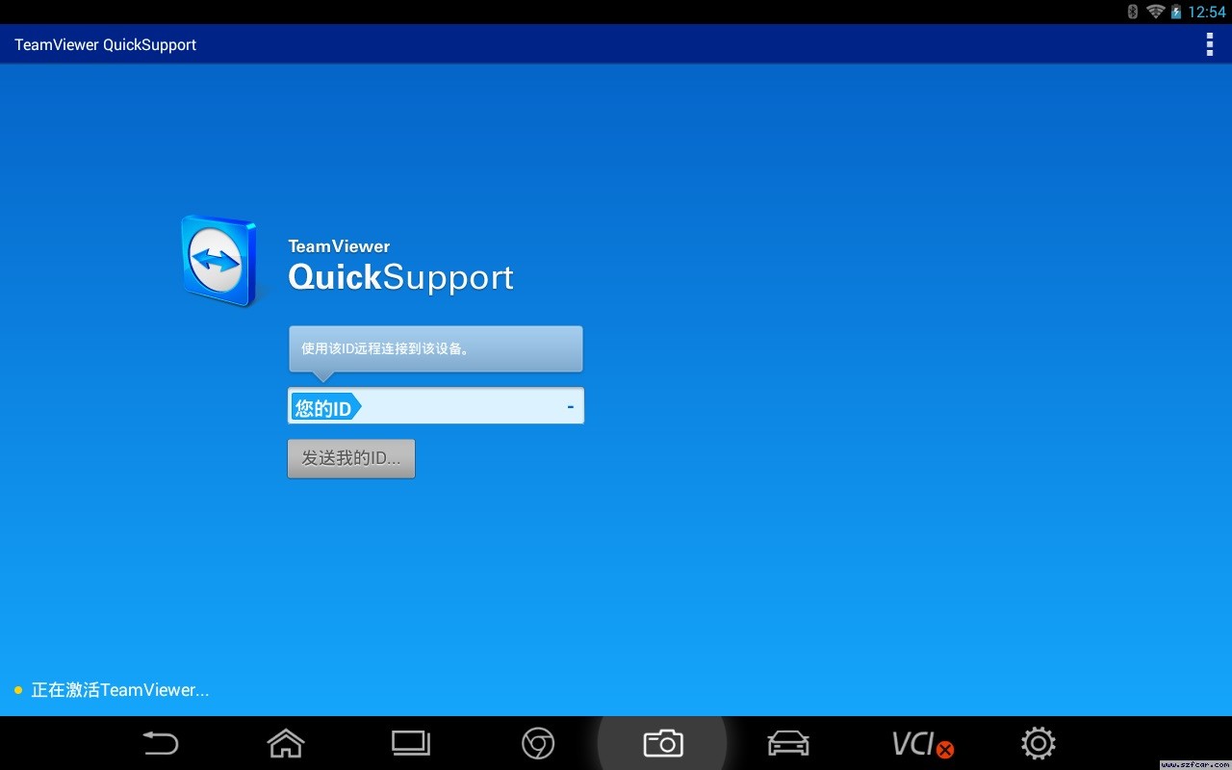Tap the battery charging icon
1232x770 pixels.
pyautogui.click(x=1176, y=12)
